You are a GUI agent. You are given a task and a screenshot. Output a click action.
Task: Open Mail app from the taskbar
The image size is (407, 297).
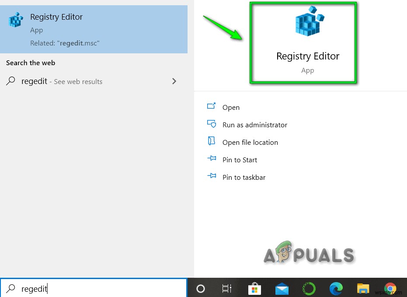click(x=282, y=289)
